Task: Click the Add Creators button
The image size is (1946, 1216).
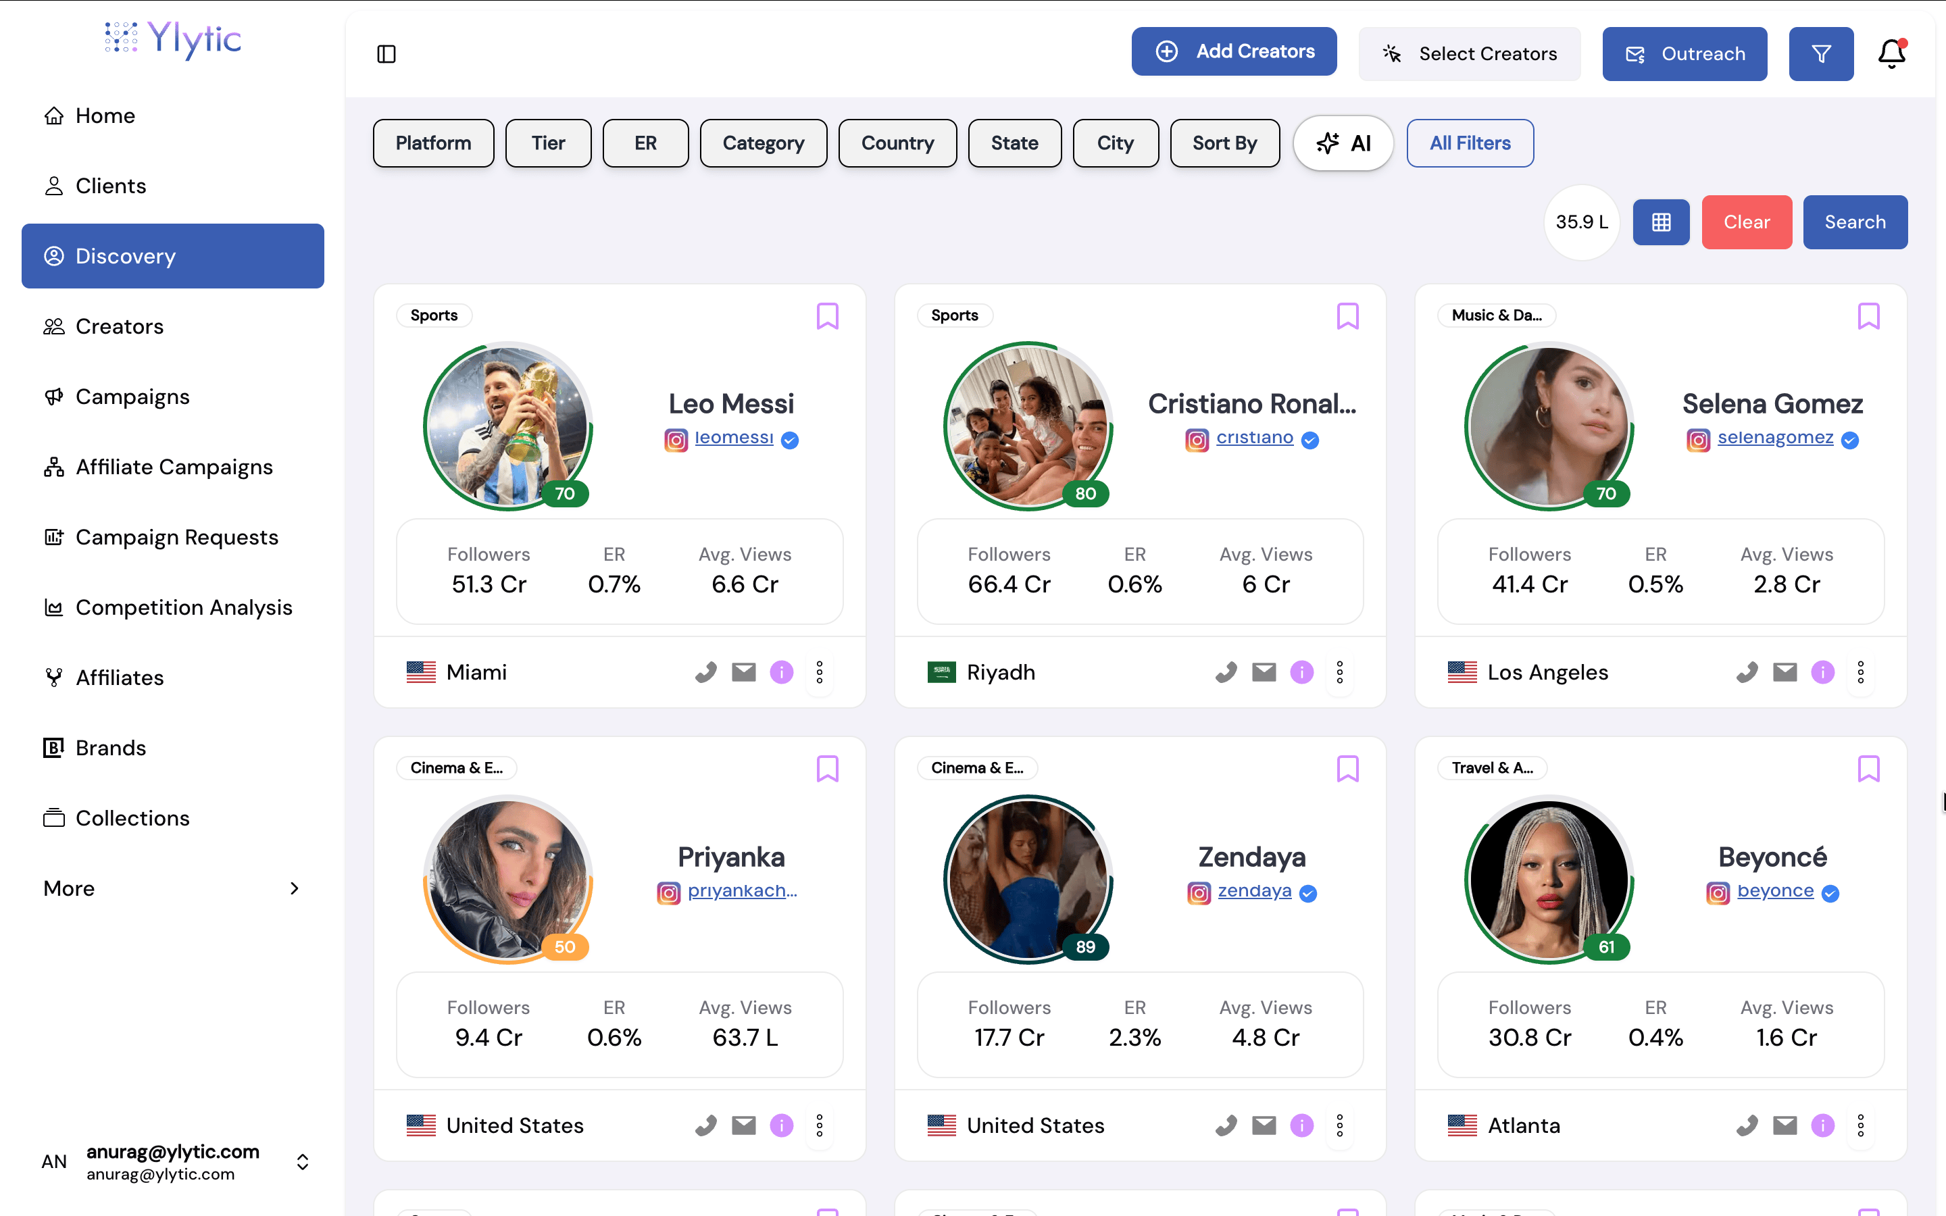Action: (1234, 51)
